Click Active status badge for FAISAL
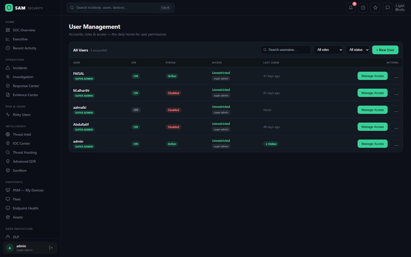The height and width of the screenshot is (257, 411). (172, 76)
